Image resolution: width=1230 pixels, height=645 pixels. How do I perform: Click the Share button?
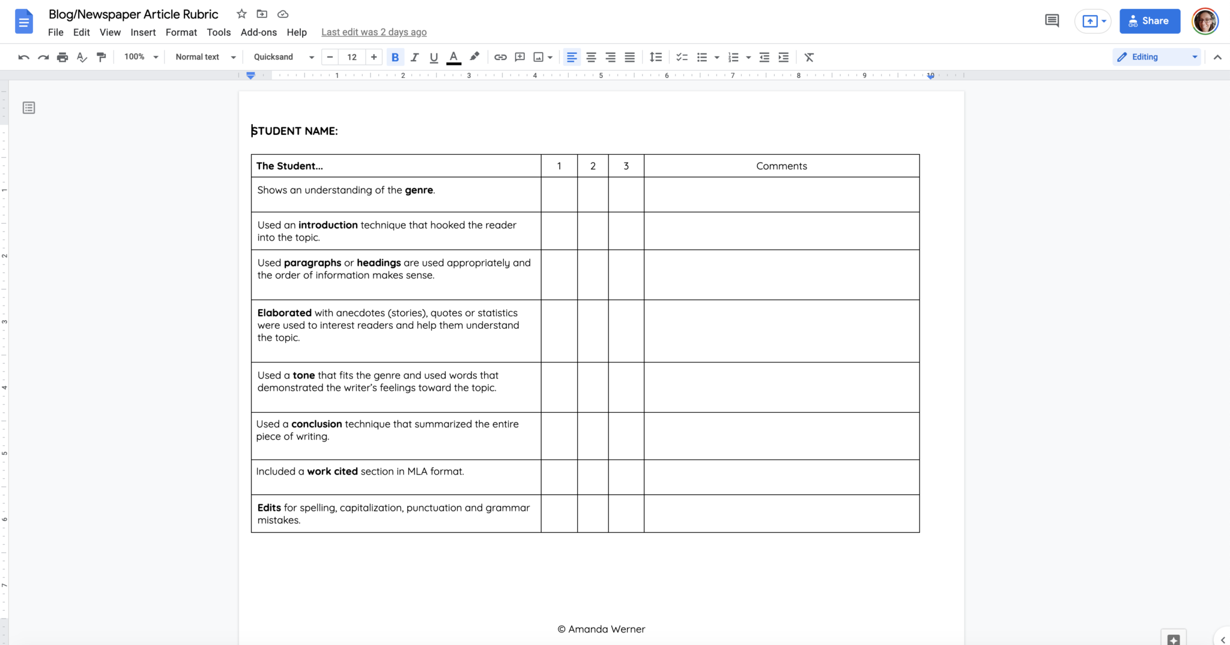(1149, 20)
